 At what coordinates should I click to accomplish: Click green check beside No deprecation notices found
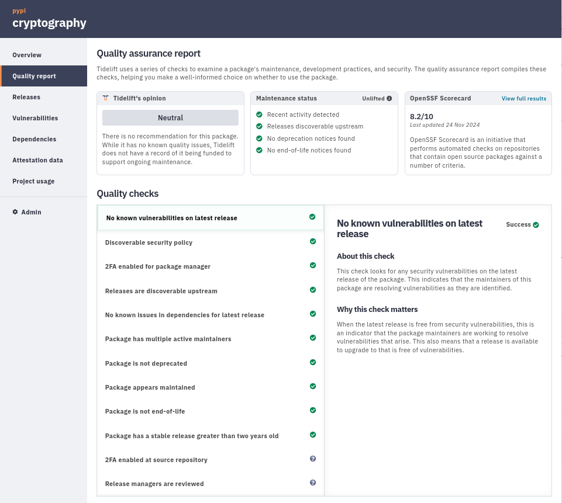(x=259, y=138)
